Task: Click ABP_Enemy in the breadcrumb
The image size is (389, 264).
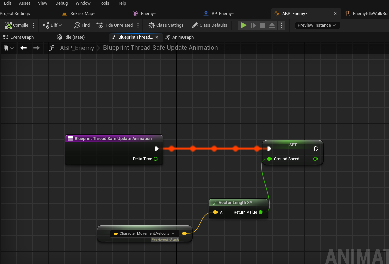Action: 77,48
